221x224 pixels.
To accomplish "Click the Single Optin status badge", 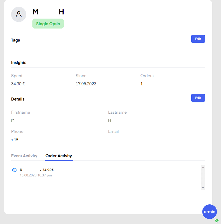I will coord(48,24).
